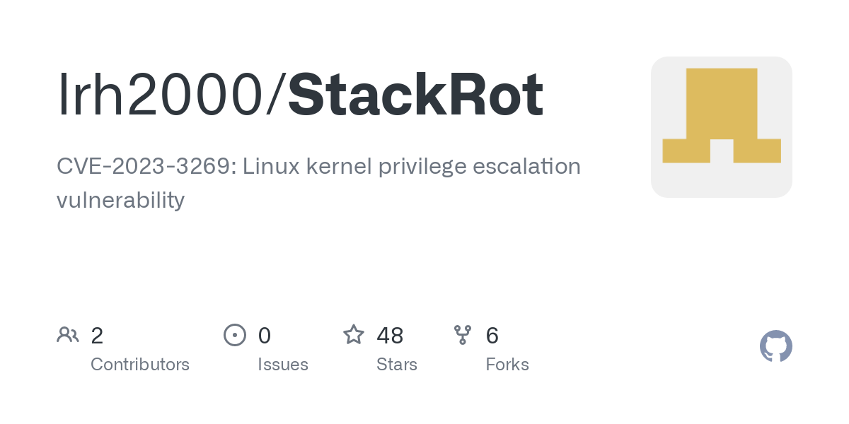Click the Forks branch icon
Image resolution: width=849 pixels, height=424 pixels.
coord(463,335)
